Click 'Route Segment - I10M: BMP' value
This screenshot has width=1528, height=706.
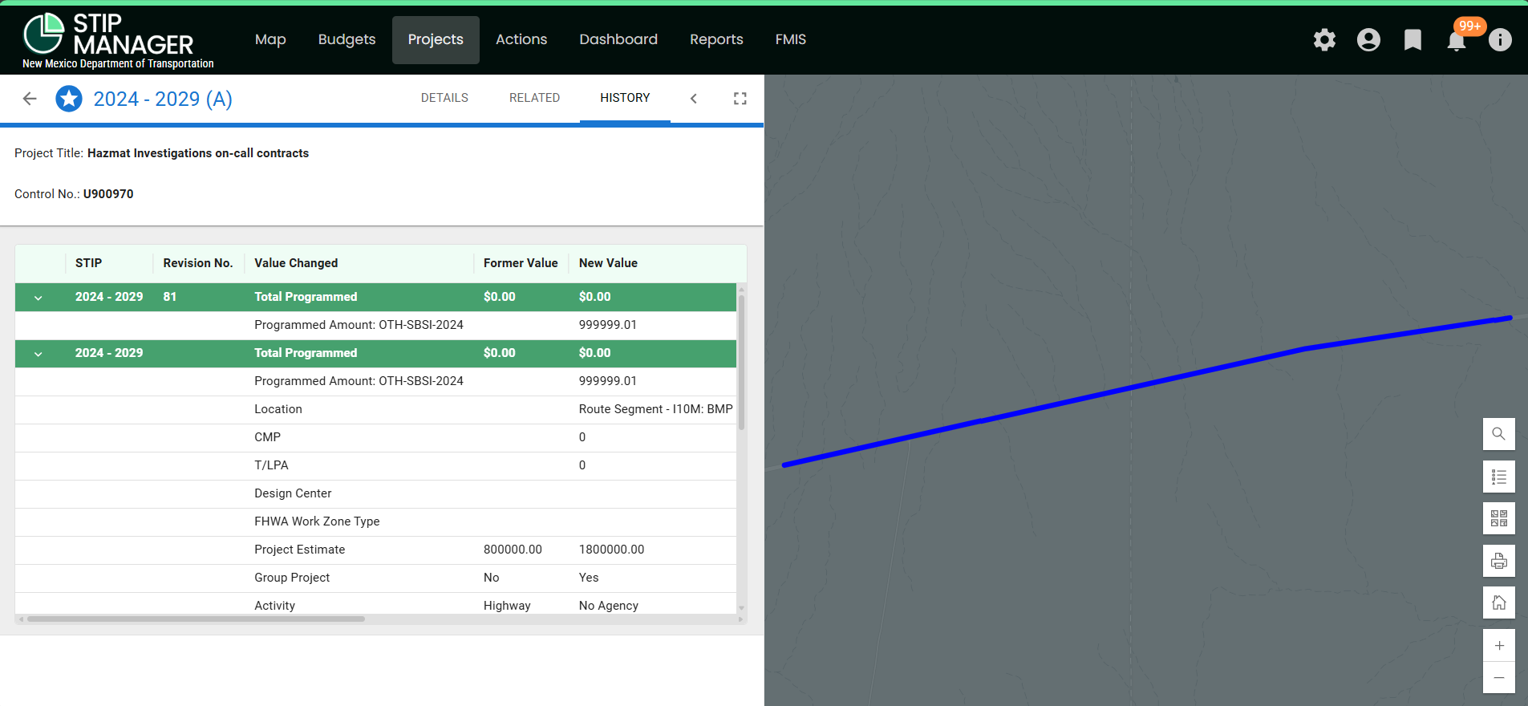(655, 409)
